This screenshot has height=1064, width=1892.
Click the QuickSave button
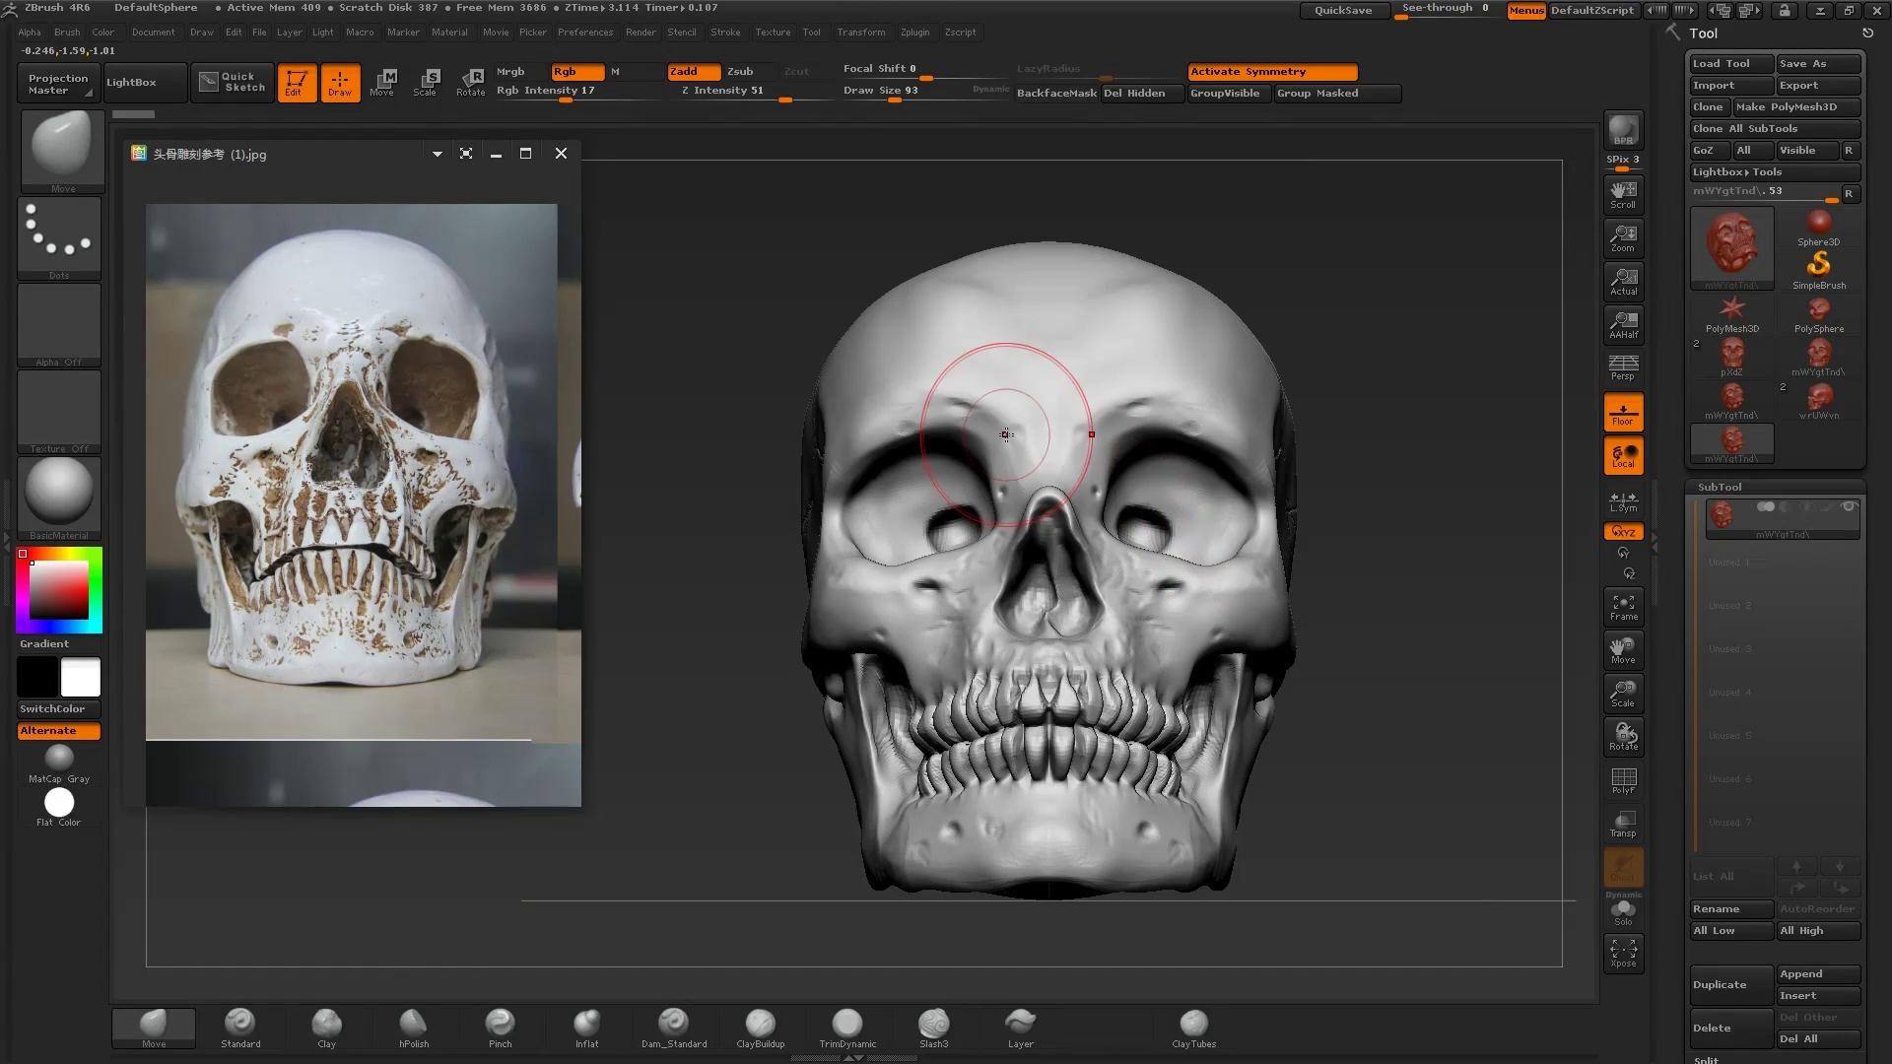coord(1343,10)
